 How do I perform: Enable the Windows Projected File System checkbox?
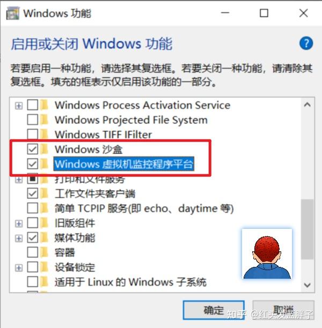click(33, 120)
